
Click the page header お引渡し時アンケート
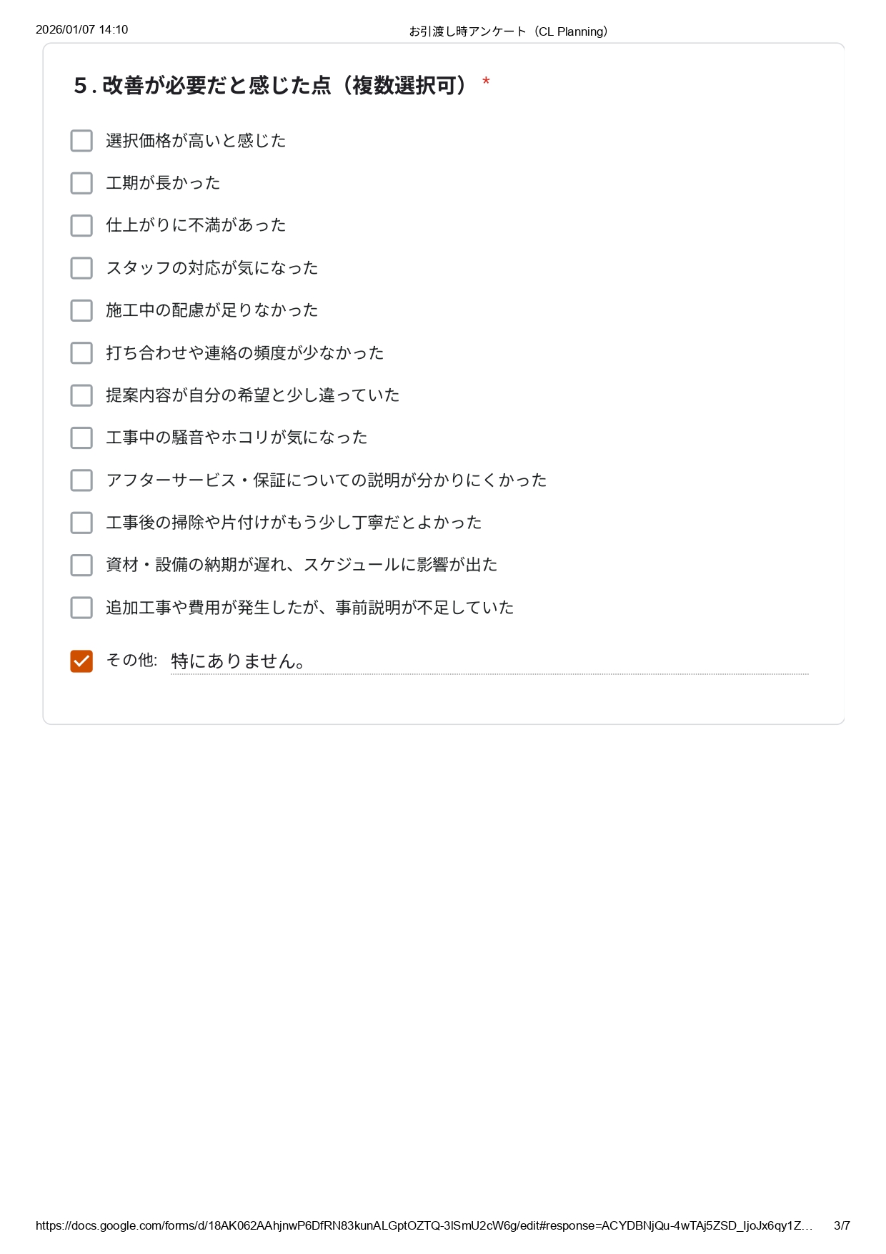pos(508,31)
